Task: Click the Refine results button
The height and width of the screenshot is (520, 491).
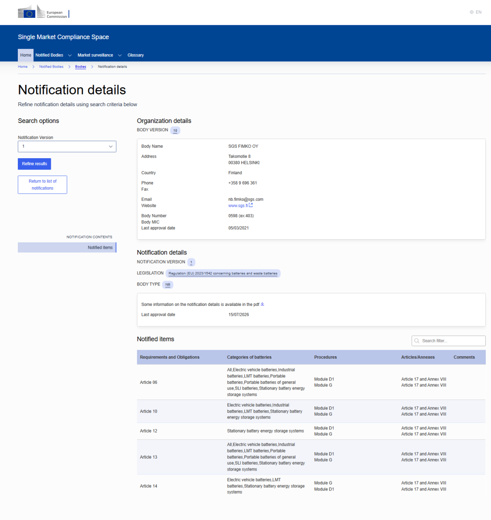Action: pos(34,164)
